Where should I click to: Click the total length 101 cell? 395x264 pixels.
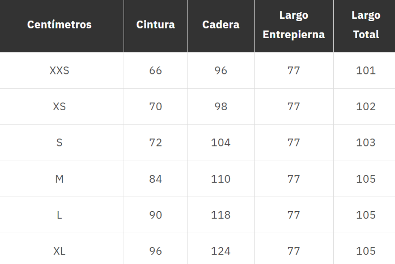pos(366,70)
